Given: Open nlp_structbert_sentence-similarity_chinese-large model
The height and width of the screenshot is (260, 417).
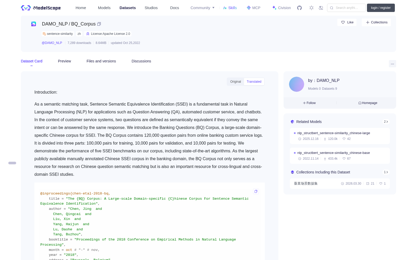Looking at the screenshot, I should click(x=340, y=136).
